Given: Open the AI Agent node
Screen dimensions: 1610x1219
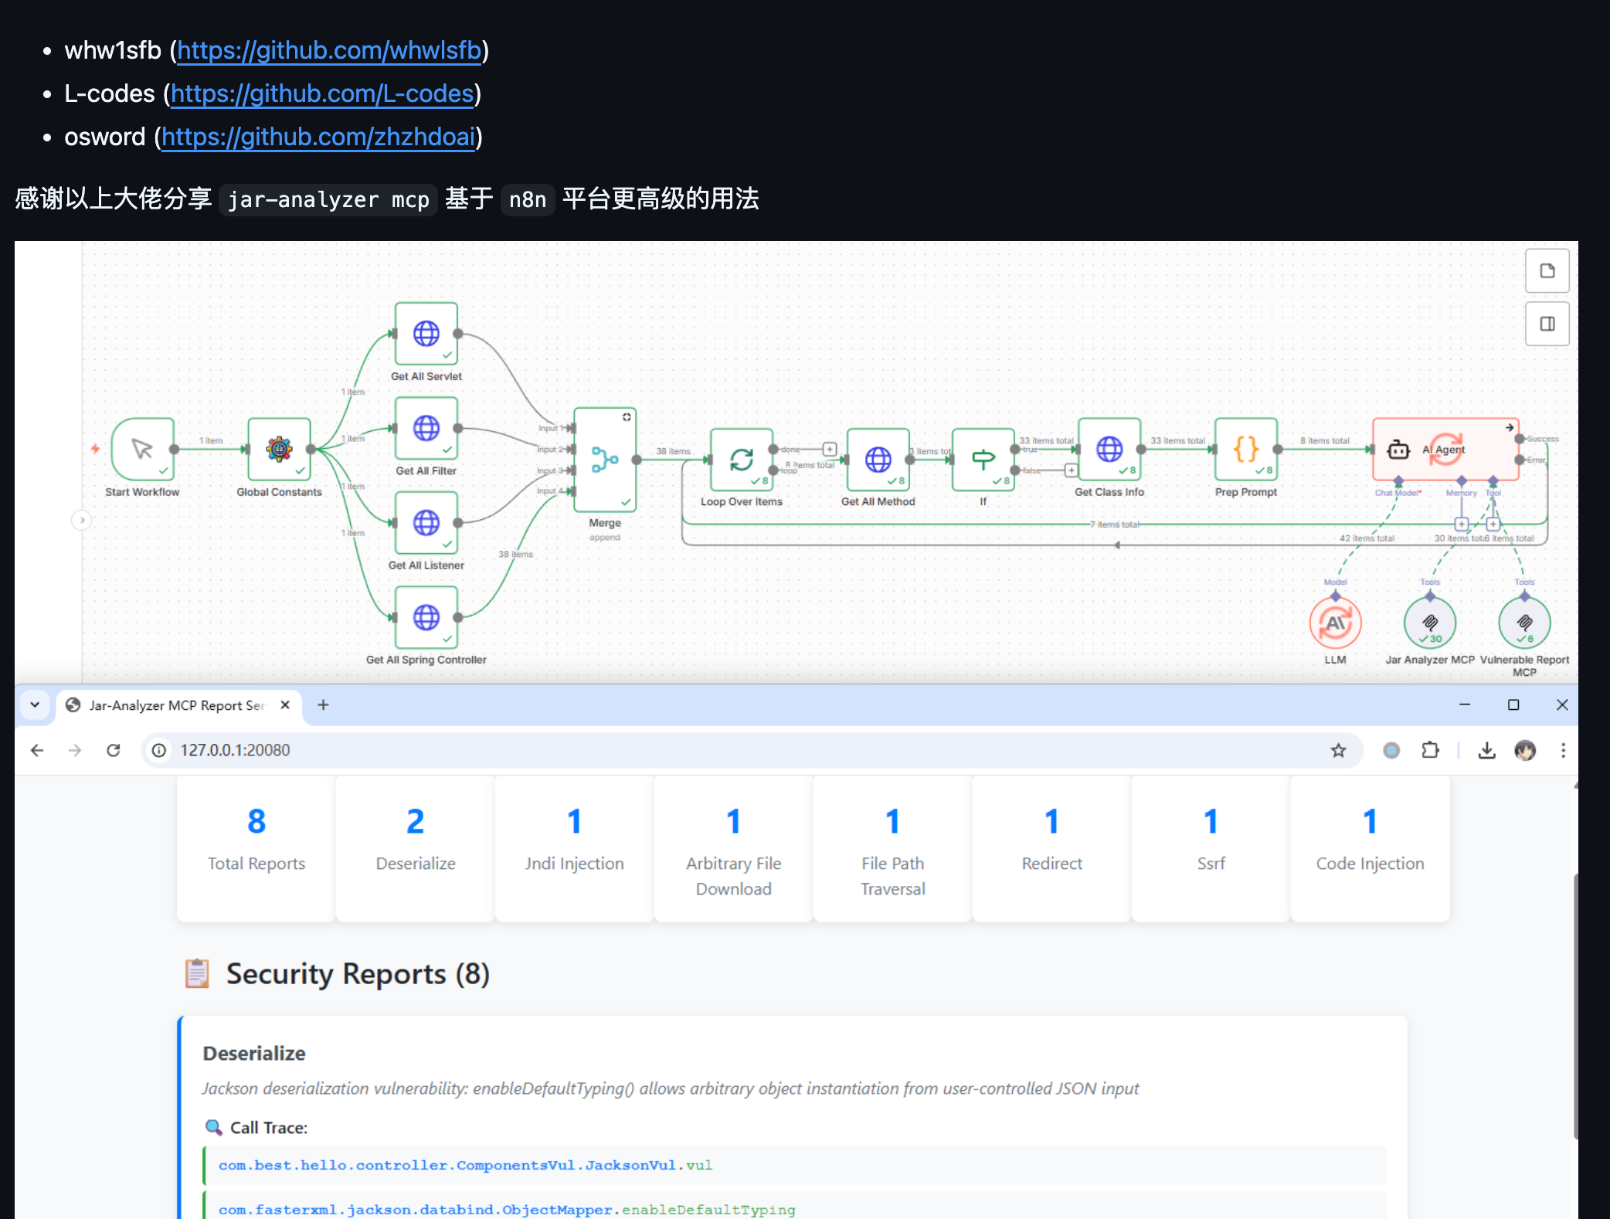Looking at the screenshot, I should (x=1445, y=449).
